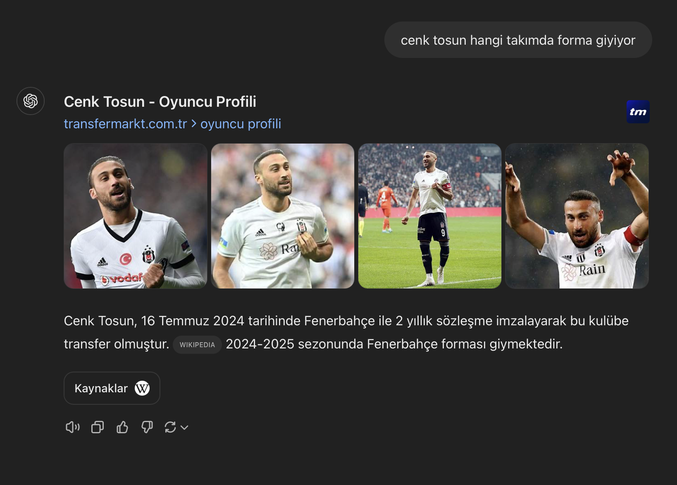Copy the response with copy icon
Screen dimensions: 677x485
coord(98,427)
